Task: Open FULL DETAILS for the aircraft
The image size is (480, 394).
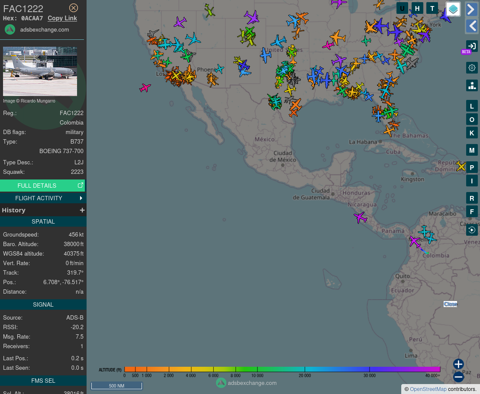Action: pyautogui.click(x=42, y=186)
